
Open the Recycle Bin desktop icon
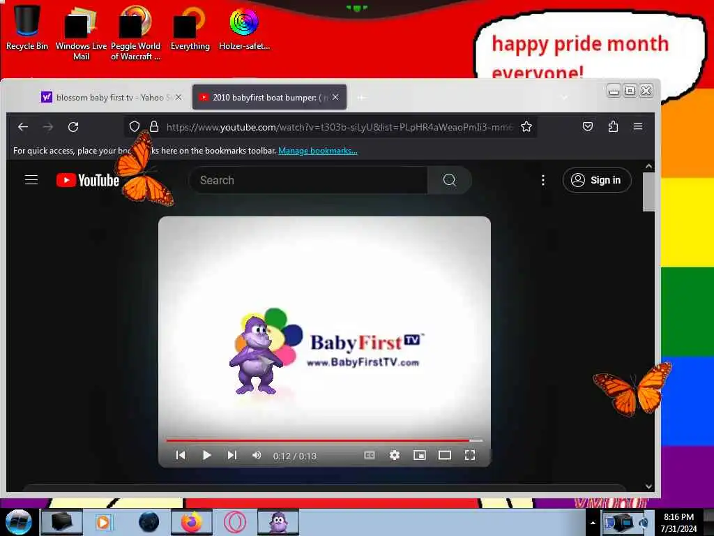point(27,27)
